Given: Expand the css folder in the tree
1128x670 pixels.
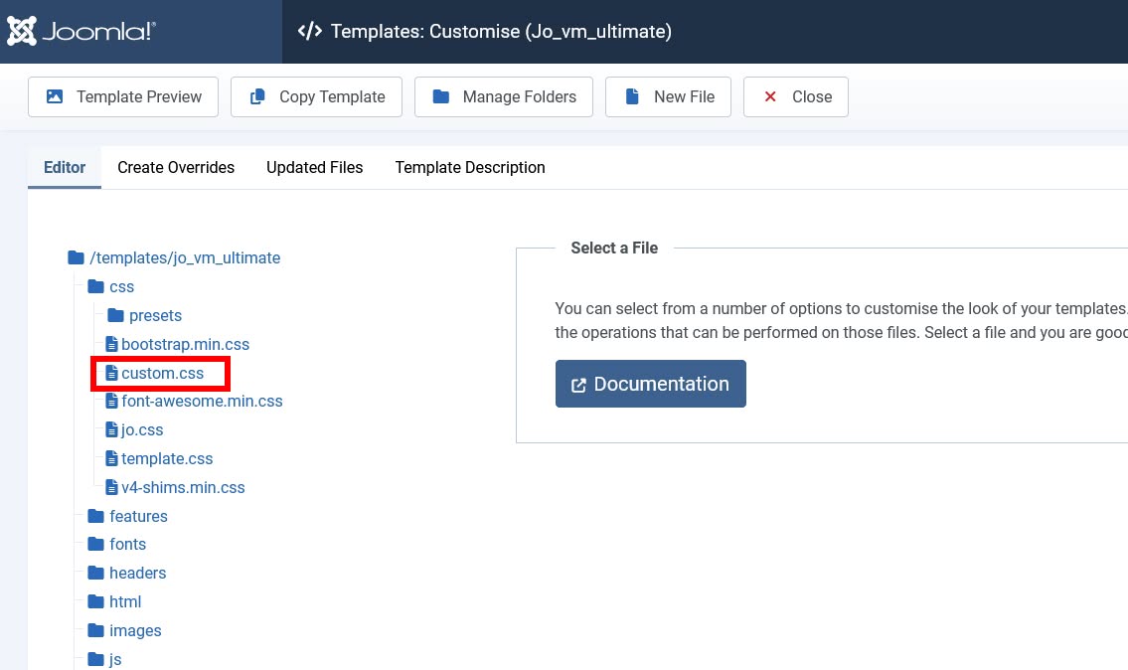Looking at the screenshot, I should pyautogui.click(x=121, y=286).
